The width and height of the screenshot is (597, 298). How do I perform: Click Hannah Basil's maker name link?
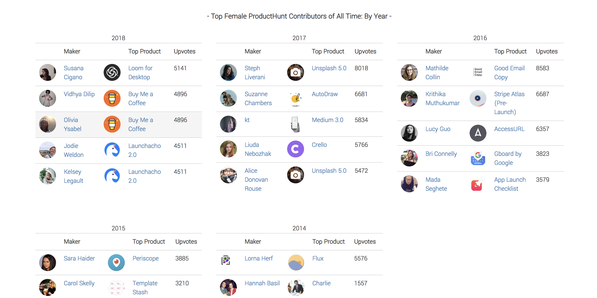coord(262,283)
